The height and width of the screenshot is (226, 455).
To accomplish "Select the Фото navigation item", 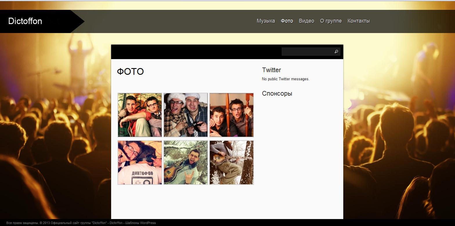I will point(287,21).
